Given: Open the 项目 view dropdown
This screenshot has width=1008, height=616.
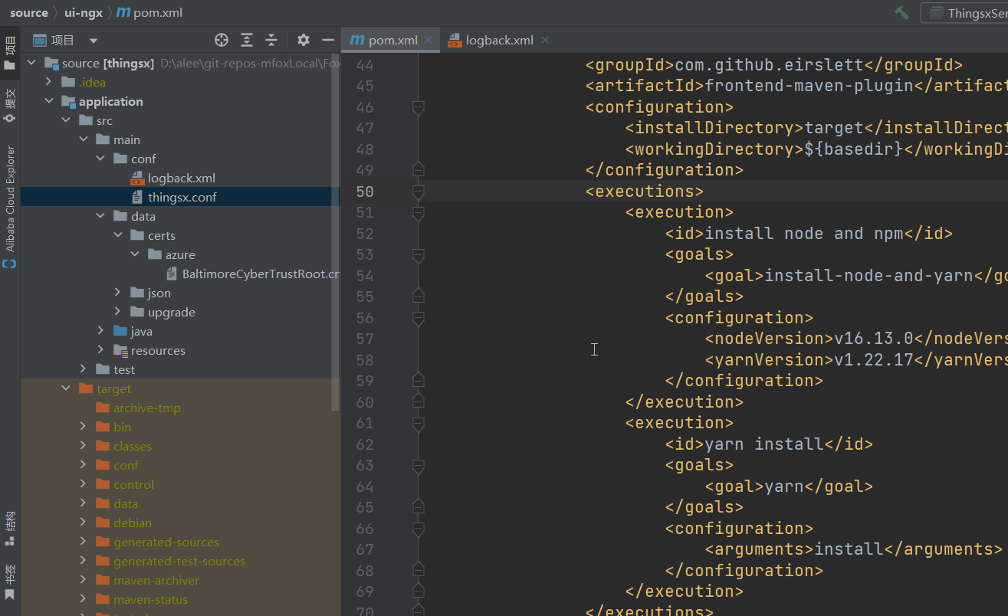Looking at the screenshot, I should pyautogui.click(x=94, y=41).
